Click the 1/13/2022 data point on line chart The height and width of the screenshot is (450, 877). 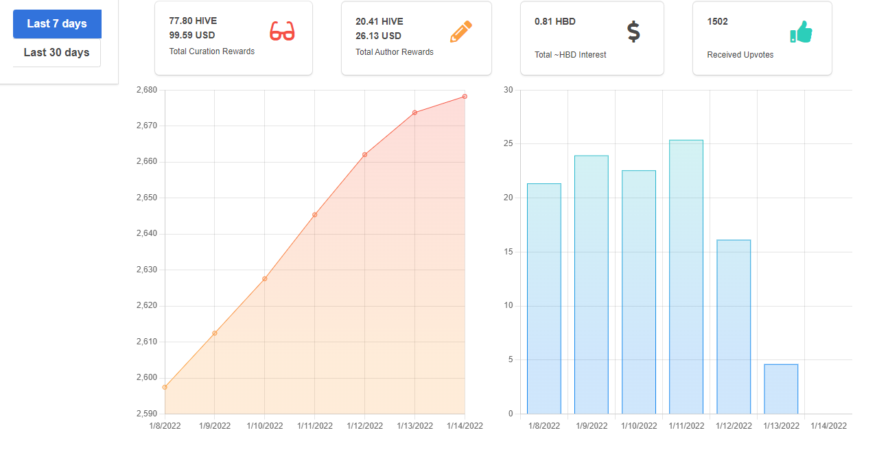pos(415,113)
